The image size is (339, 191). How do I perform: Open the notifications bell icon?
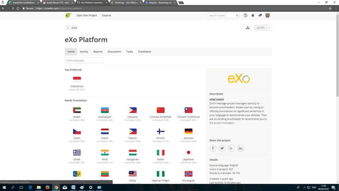pyautogui.click(x=253, y=15)
